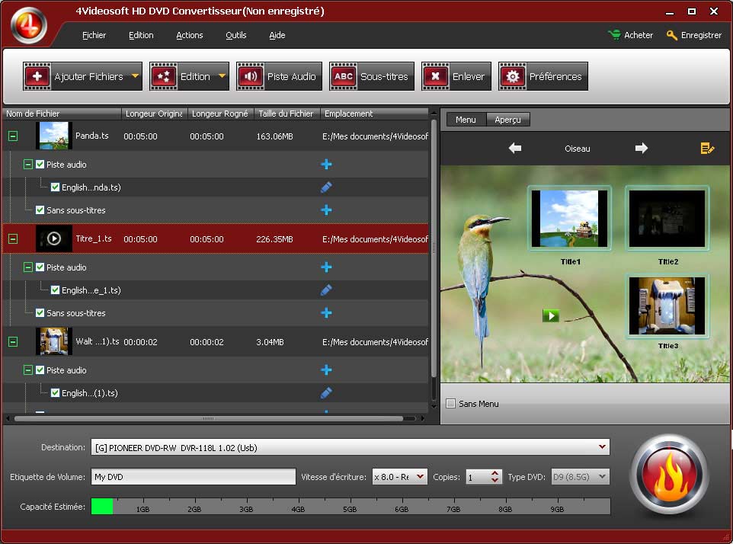Click the Ajouter Fichiers film icon
This screenshot has height=544, width=733.
tap(37, 76)
